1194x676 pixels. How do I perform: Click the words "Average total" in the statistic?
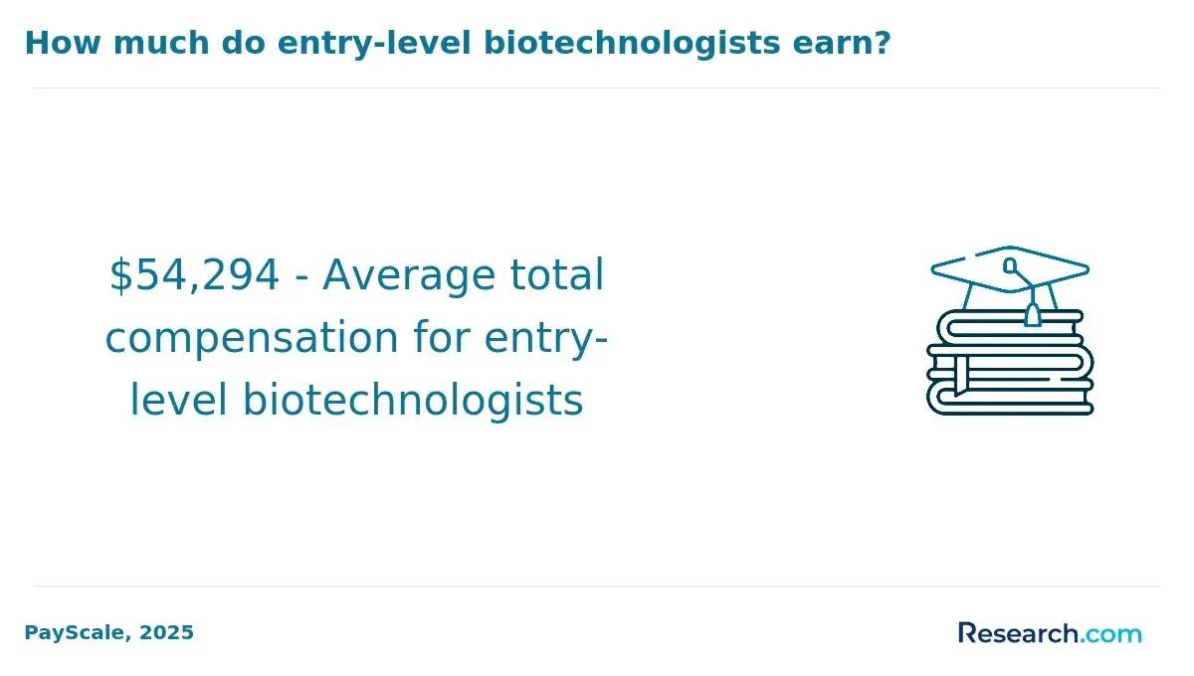[463, 275]
